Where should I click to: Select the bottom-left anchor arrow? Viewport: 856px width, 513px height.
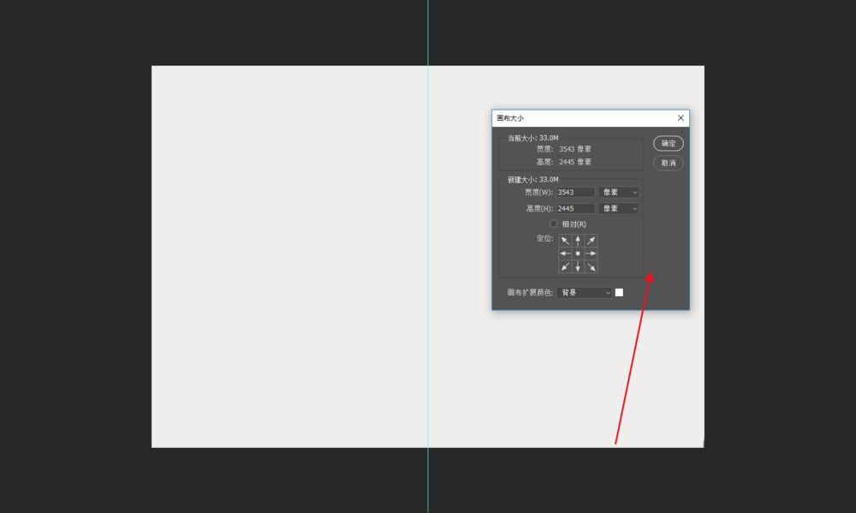565,266
